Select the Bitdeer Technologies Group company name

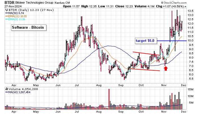[x=34, y=3]
